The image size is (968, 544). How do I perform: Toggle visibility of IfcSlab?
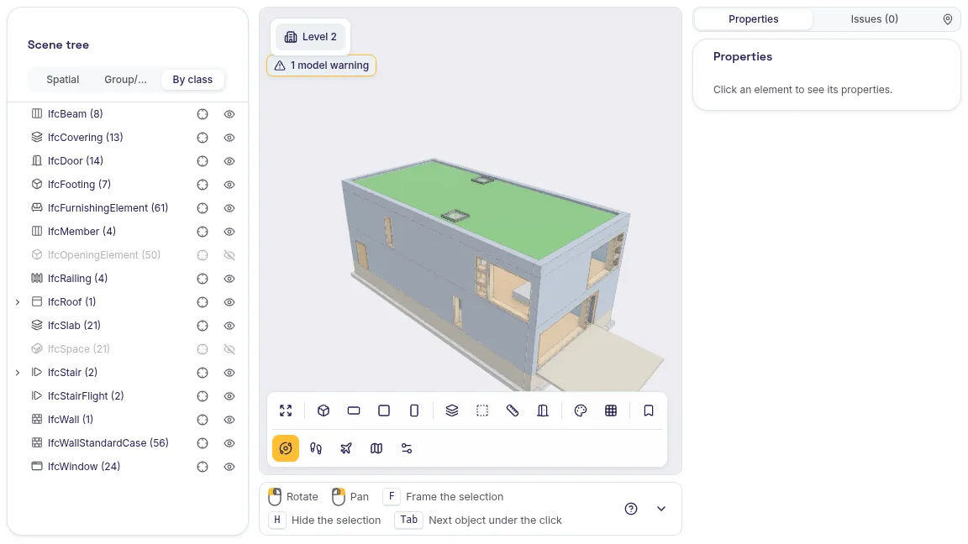[x=229, y=326]
